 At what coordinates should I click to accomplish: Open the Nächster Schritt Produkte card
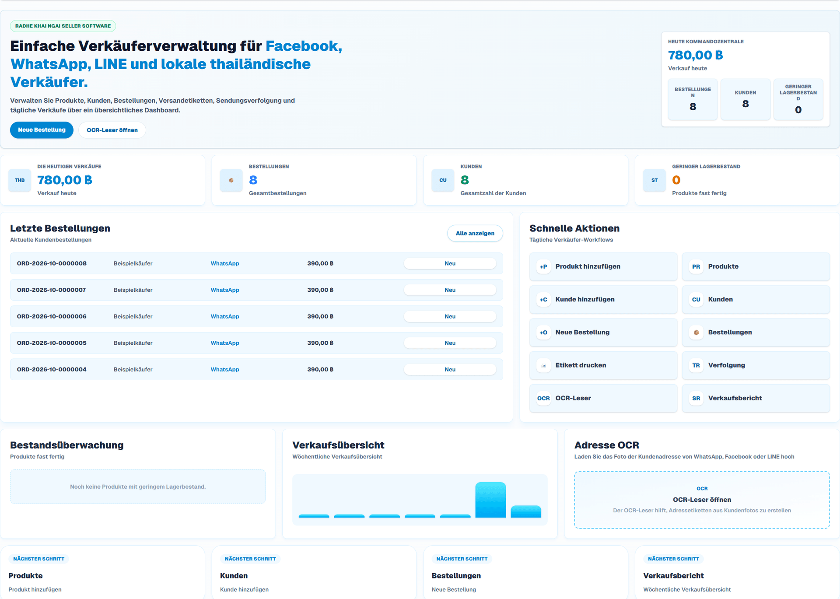coord(102,572)
